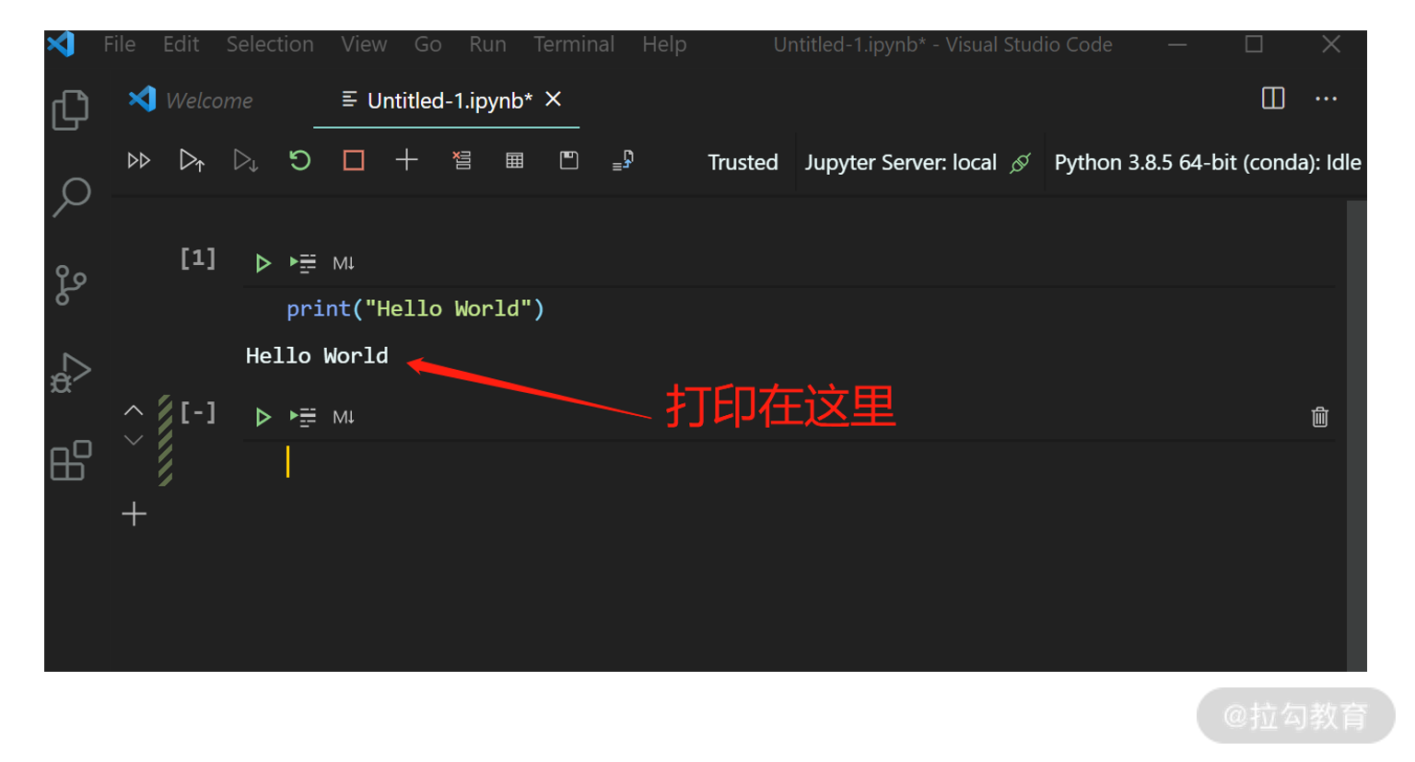Click inside the empty cell editor
This screenshot has width=1415, height=762.
[789, 462]
